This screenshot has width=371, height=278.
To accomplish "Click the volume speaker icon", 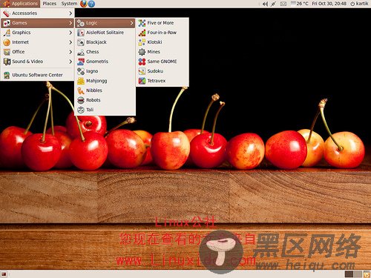I will 265,4.
